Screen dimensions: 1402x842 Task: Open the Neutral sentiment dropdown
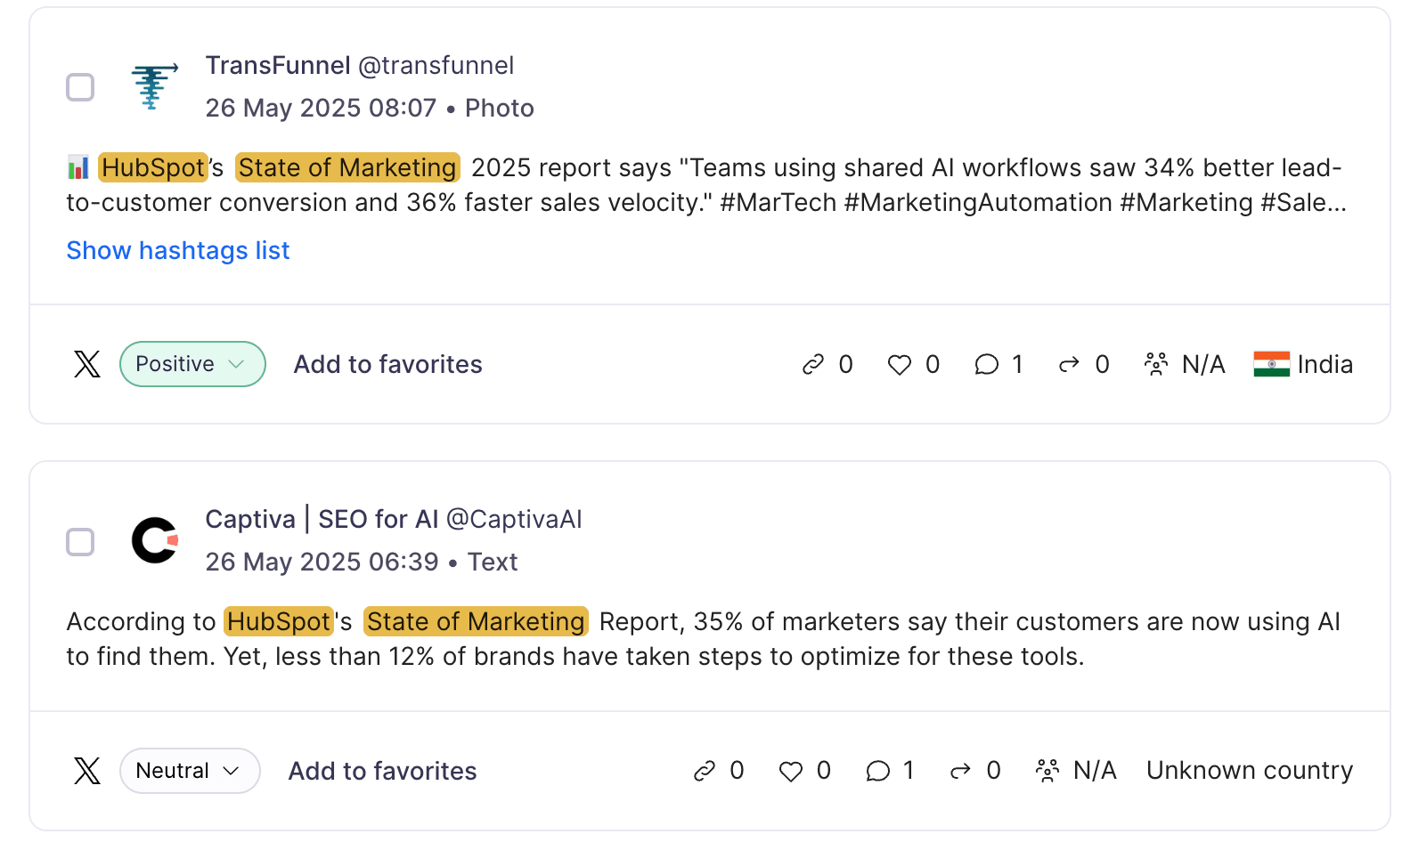click(x=190, y=771)
